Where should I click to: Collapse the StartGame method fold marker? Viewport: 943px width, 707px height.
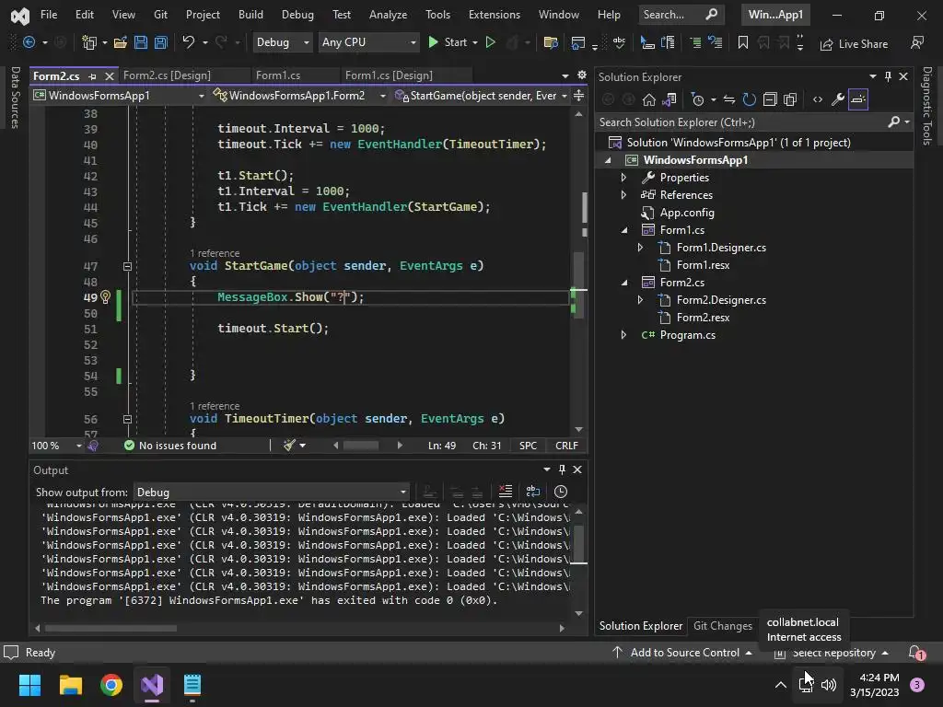coord(127,266)
